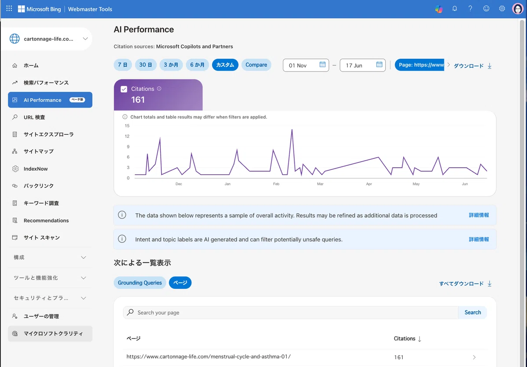This screenshot has width=527, height=367.
Task: Select the 30 日 range button
Action: (x=146, y=65)
